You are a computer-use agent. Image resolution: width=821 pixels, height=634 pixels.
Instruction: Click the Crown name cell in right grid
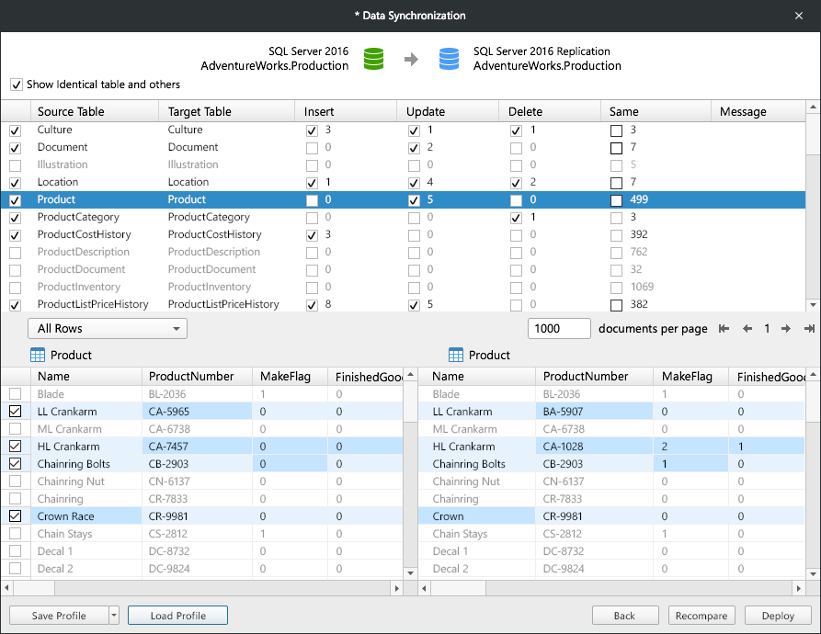[476, 515]
